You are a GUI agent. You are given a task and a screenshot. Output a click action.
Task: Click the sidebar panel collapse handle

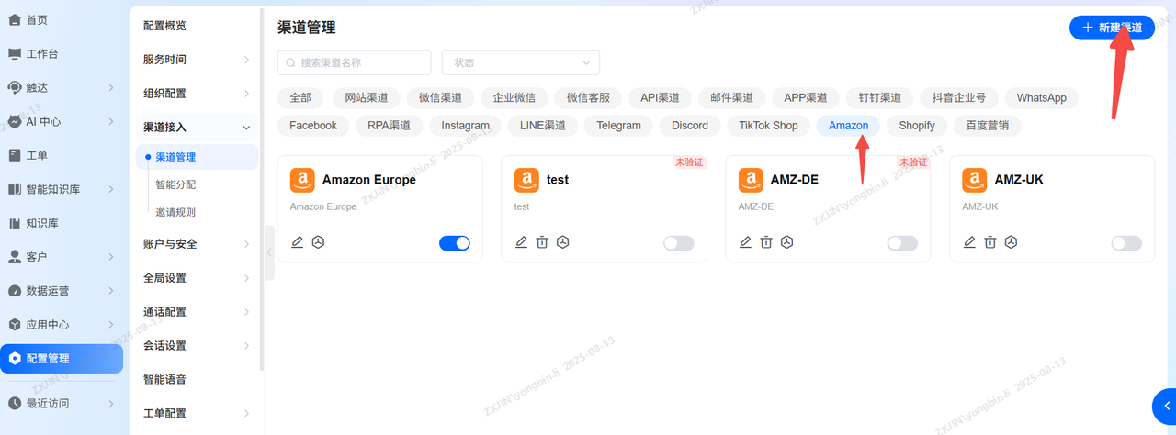tap(269, 251)
